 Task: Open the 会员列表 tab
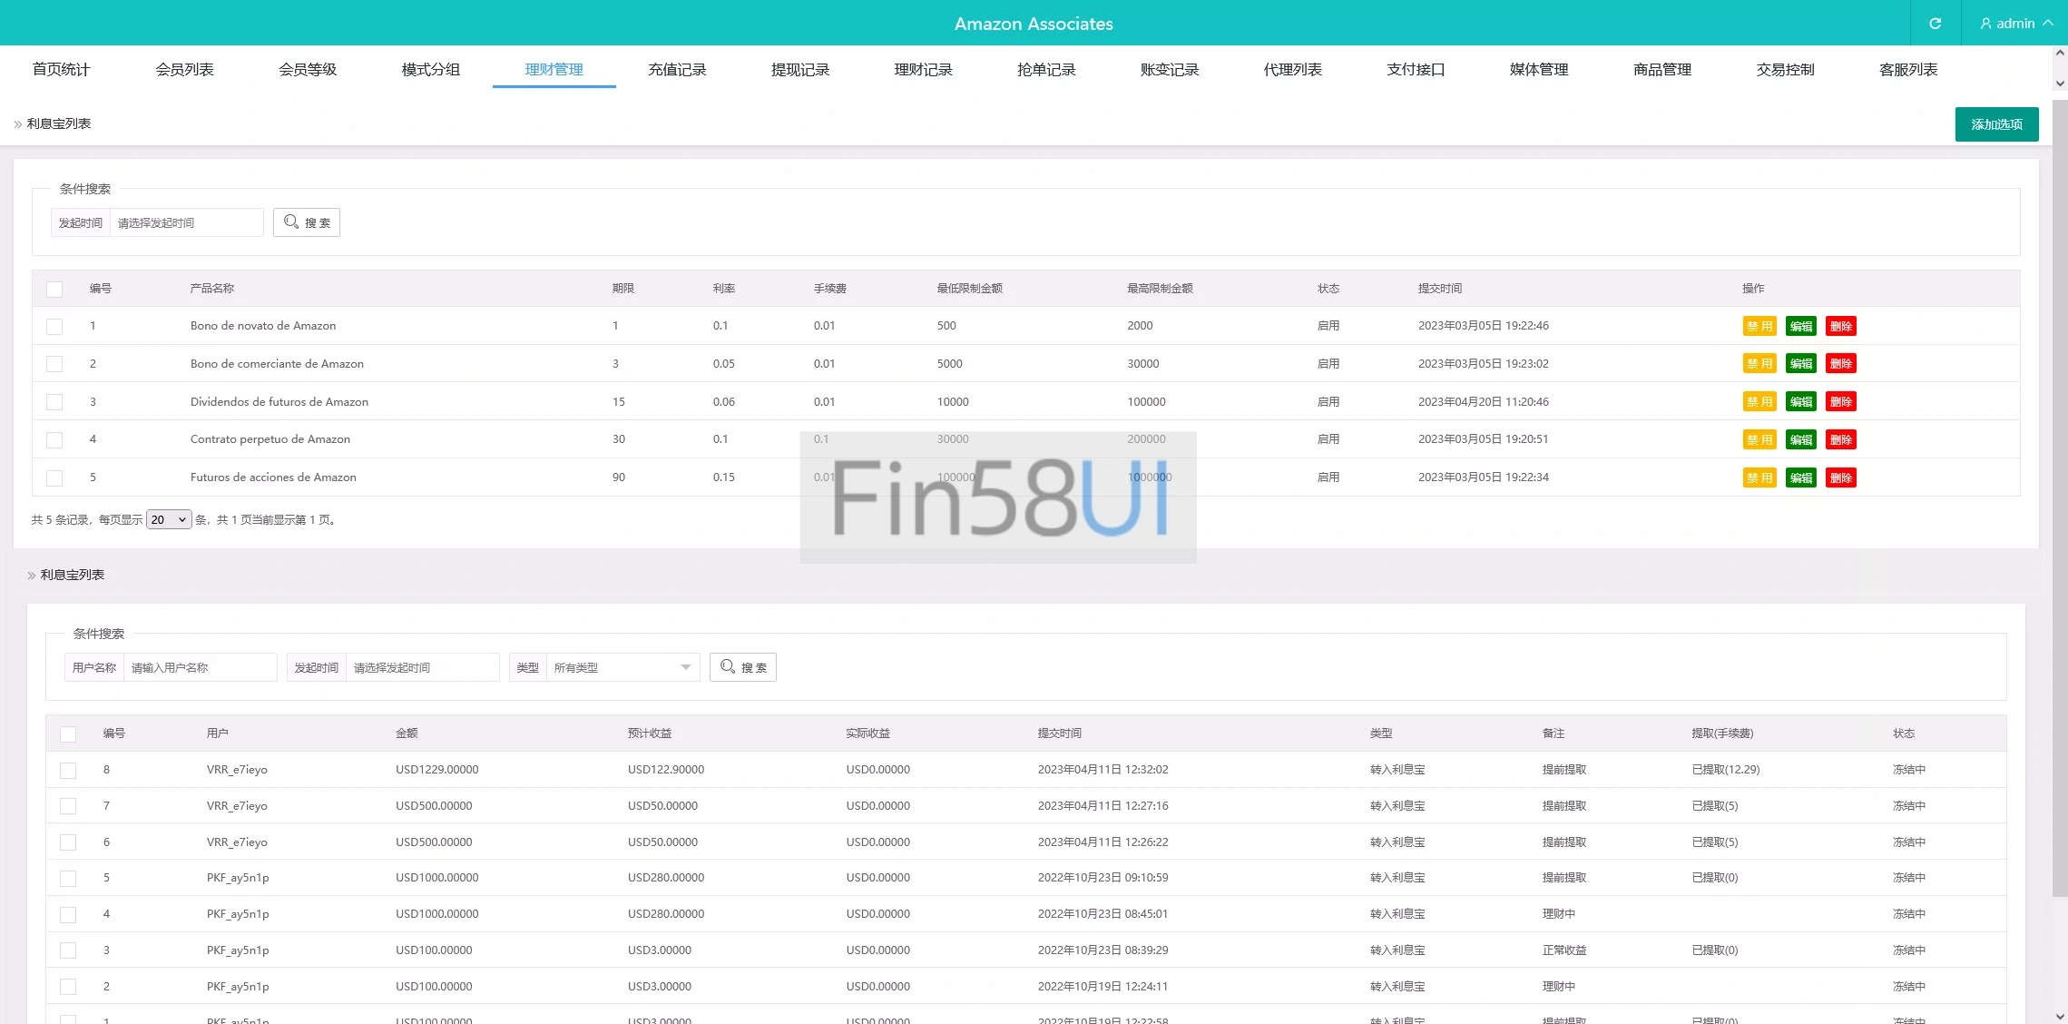pyautogui.click(x=184, y=70)
